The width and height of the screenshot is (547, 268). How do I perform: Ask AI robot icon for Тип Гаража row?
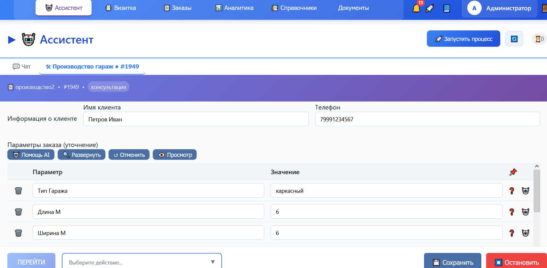[x=526, y=191]
